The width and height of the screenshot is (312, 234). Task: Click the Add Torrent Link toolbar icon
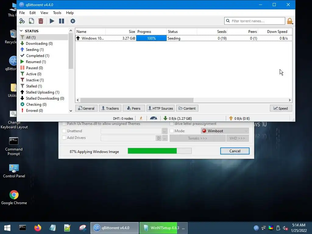coord(22,21)
